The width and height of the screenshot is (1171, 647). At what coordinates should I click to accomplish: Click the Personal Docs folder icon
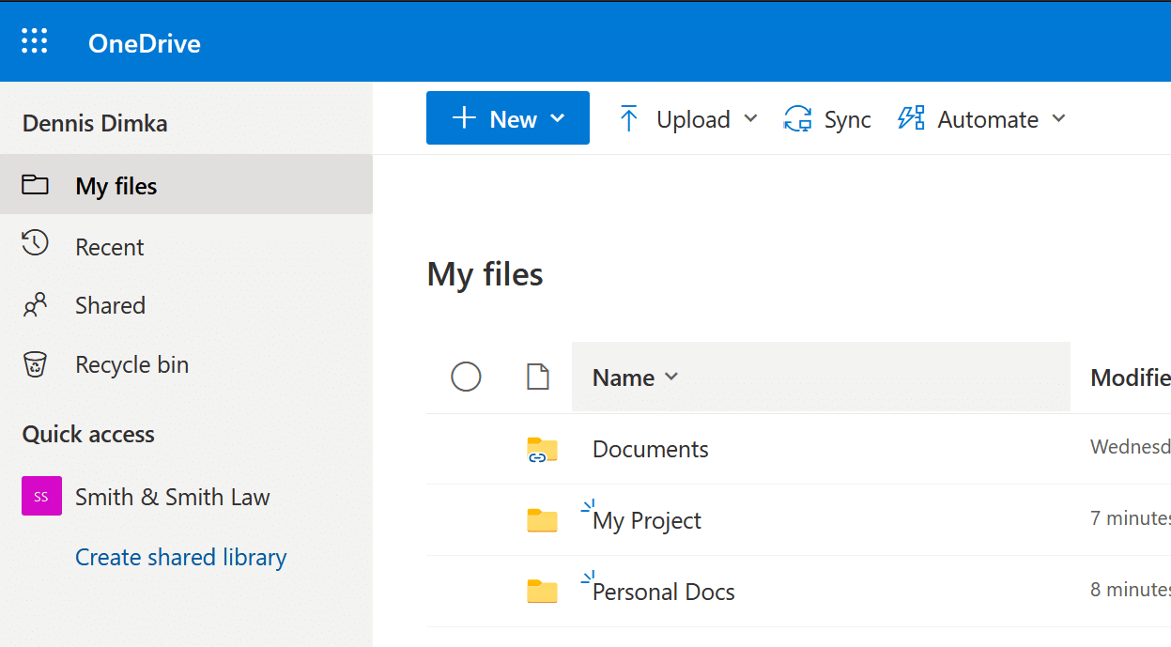542,591
